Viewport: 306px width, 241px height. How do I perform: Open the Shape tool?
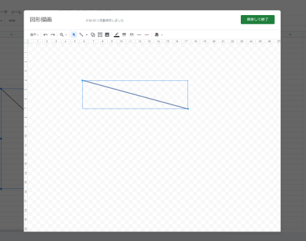(x=93, y=35)
